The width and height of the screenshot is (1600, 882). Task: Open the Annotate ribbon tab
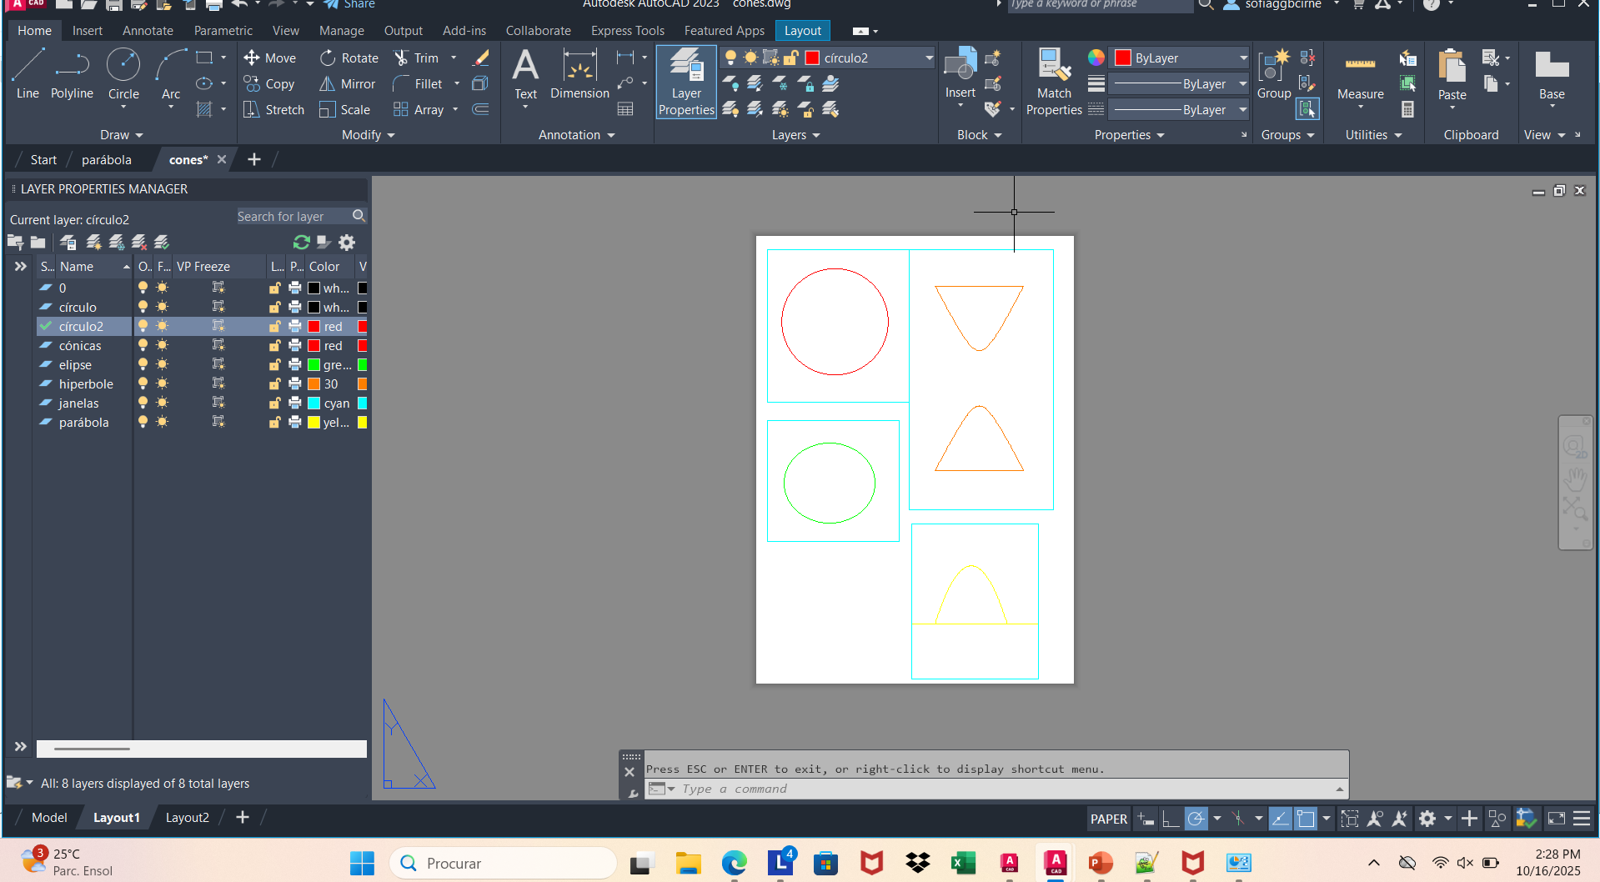(148, 31)
